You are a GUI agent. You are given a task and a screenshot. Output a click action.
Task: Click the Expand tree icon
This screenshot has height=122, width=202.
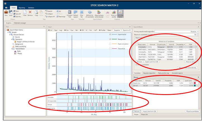point(46,11)
